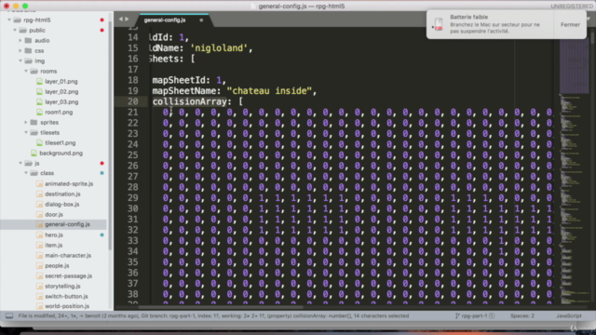Open secret-passage.js file
596x335 pixels.
pyautogui.click(x=68, y=275)
